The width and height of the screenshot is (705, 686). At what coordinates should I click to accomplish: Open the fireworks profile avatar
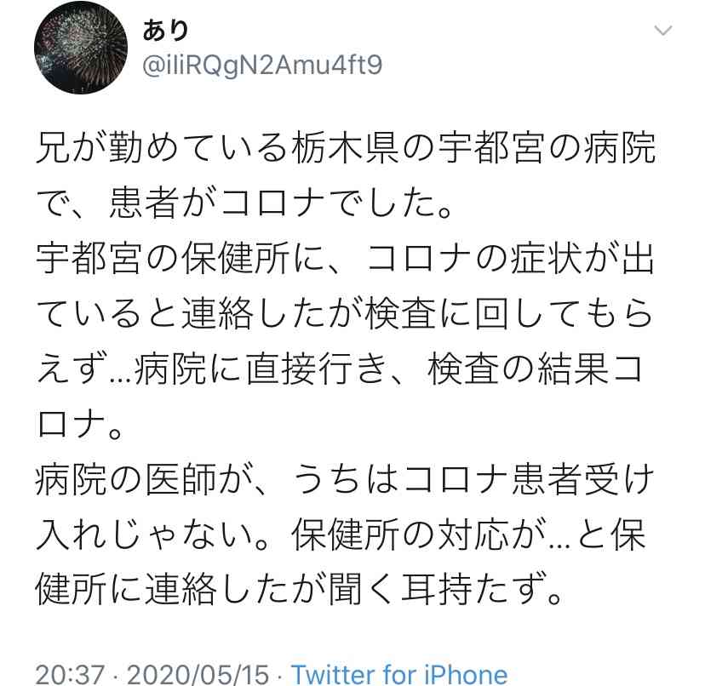[81, 48]
